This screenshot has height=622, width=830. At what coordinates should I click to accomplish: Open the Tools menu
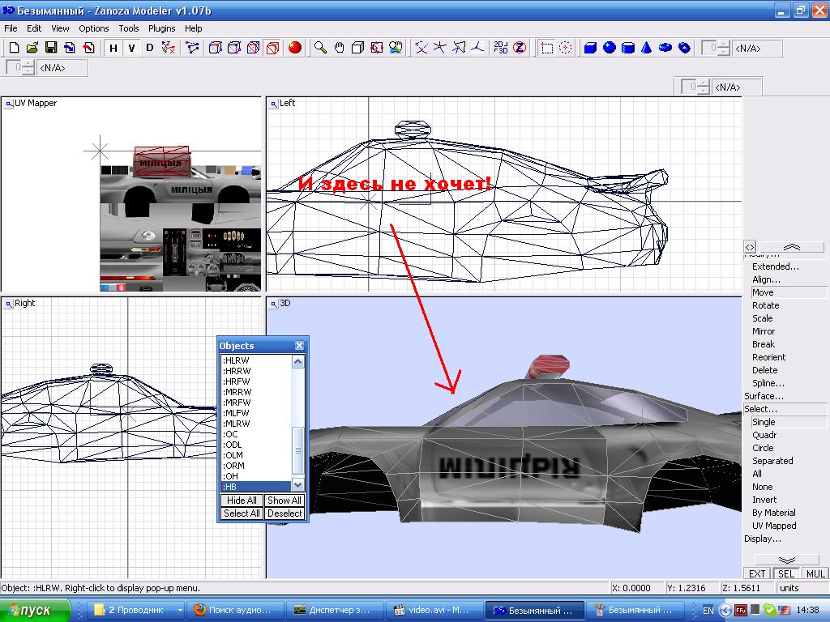pos(129,28)
